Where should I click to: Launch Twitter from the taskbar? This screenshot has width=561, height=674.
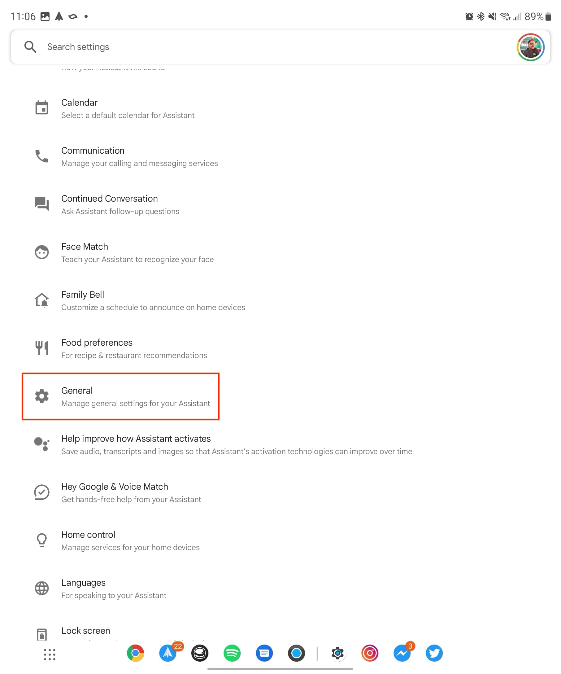coord(434,653)
